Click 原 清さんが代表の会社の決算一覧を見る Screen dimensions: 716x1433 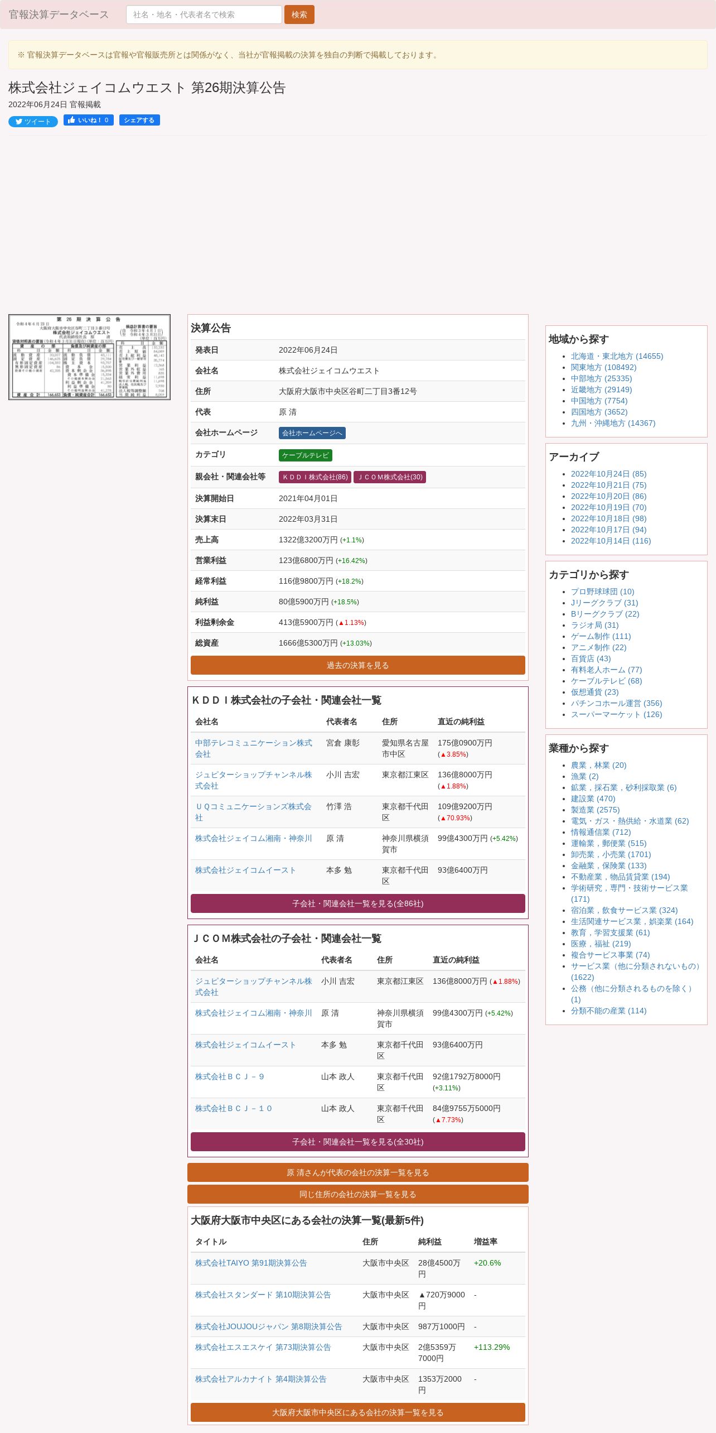pyautogui.click(x=358, y=1172)
